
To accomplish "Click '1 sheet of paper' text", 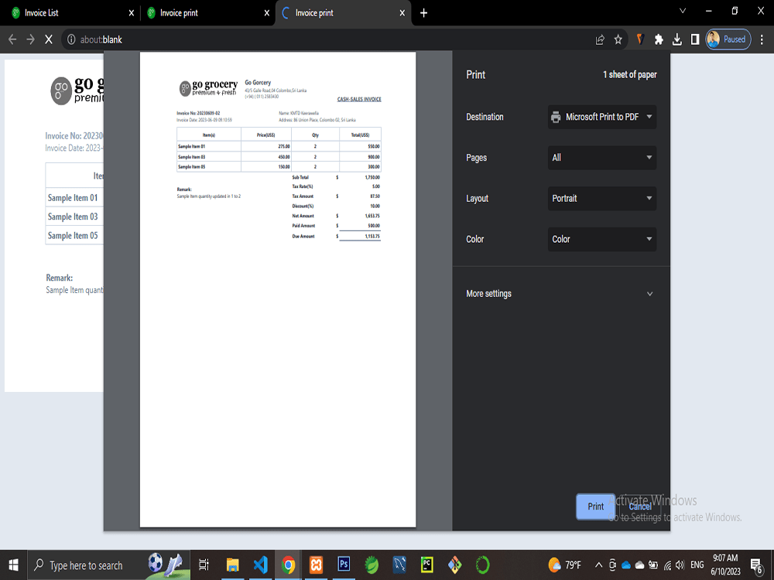I will click(630, 74).
